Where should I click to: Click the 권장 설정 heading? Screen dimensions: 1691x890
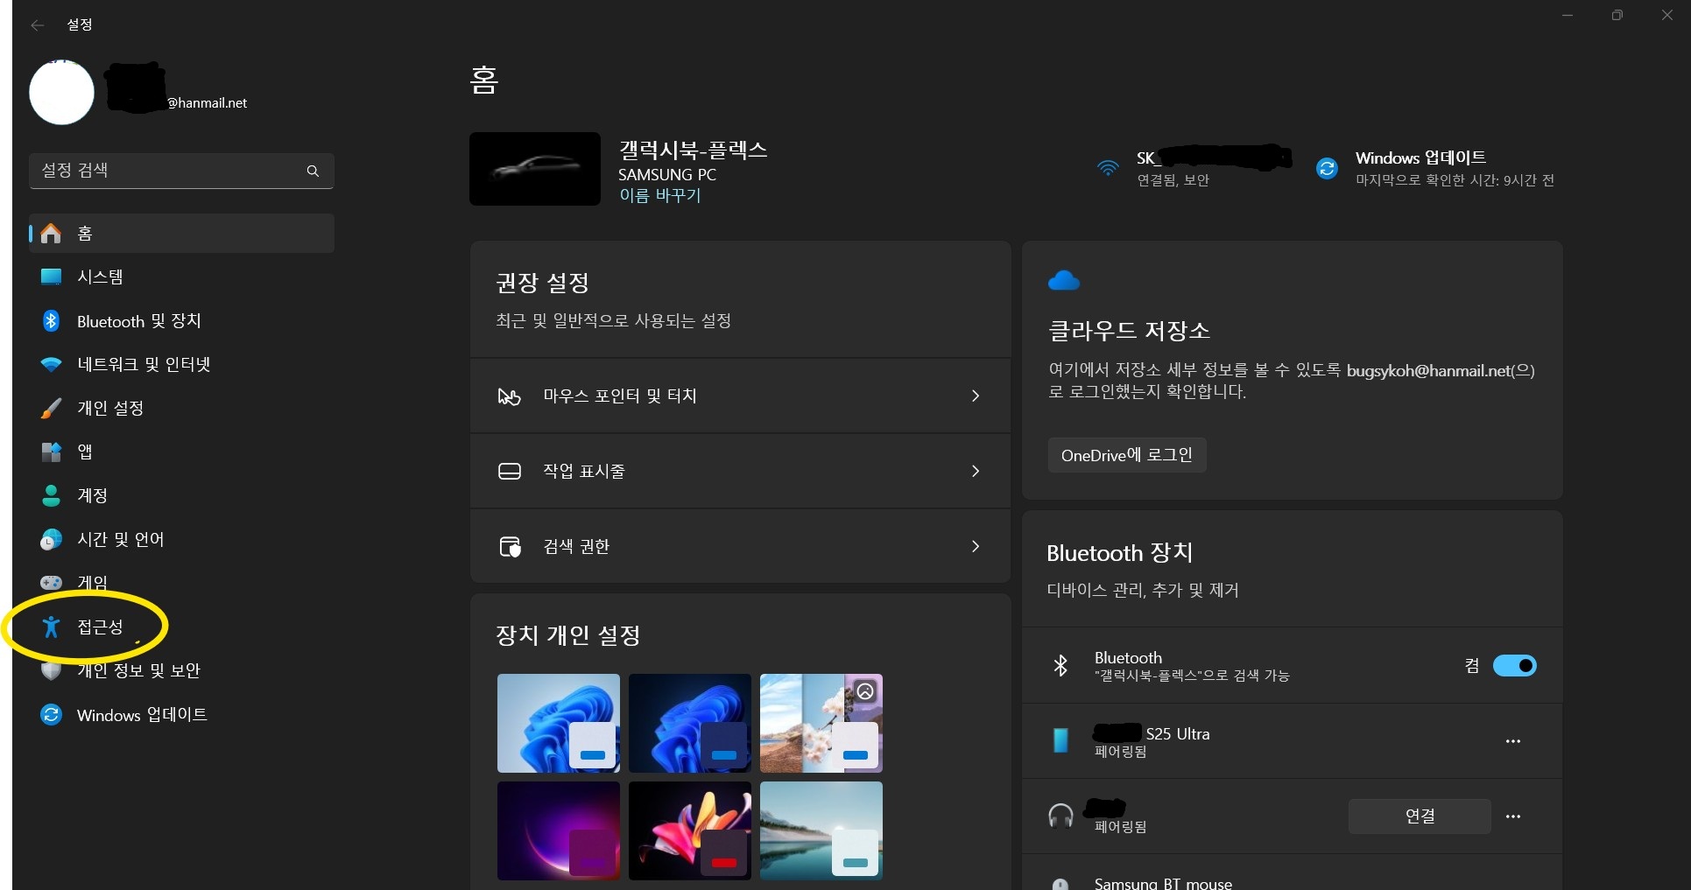543,283
